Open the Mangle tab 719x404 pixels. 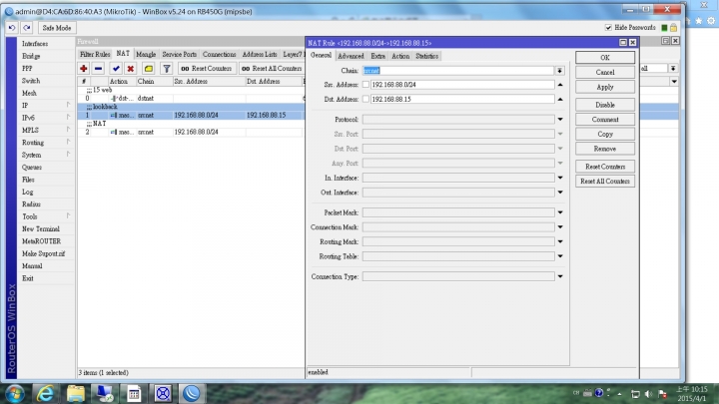(x=146, y=54)
